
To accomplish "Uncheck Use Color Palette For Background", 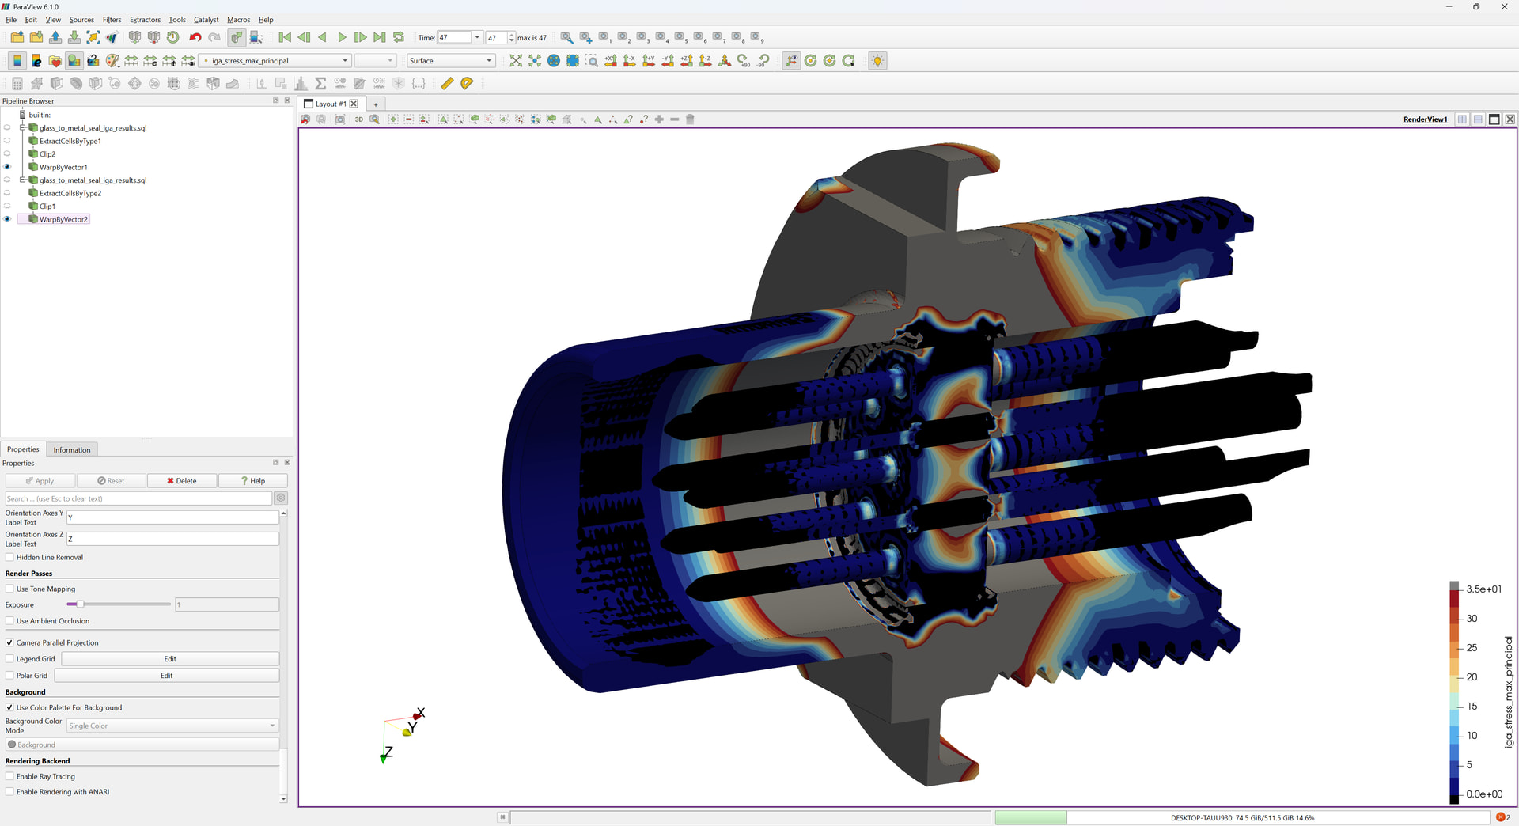I will click(x=10, y=707).
